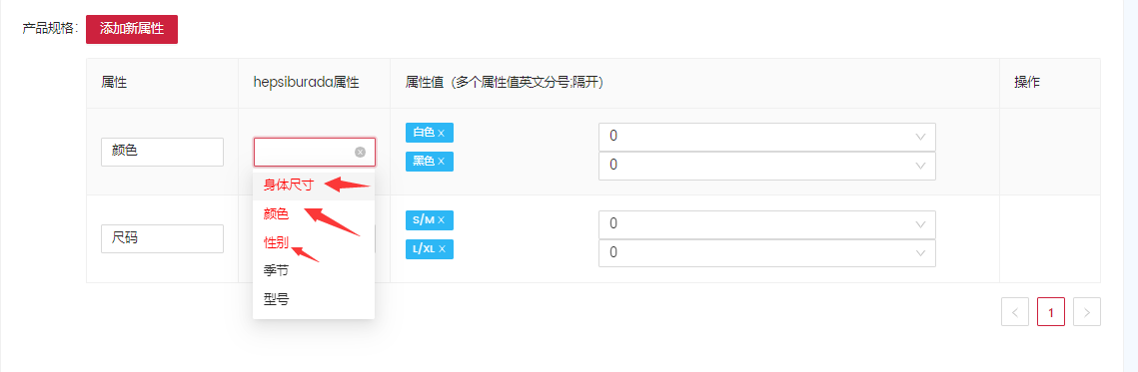Viewport: 1138px width, 372px height.
Task: Click the 颜色 attribute name input
Action: pos(162,152)
